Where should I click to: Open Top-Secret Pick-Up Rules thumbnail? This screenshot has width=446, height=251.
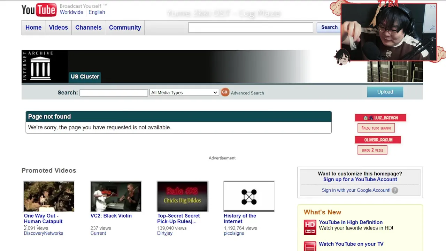(182, 196)
